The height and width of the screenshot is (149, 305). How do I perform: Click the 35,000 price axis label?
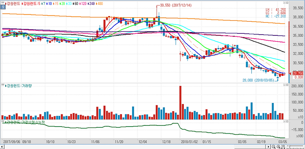click(298, 35)
